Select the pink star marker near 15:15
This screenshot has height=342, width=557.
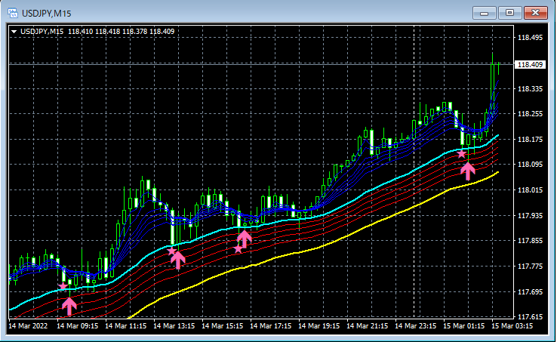[x=238, y=249]
